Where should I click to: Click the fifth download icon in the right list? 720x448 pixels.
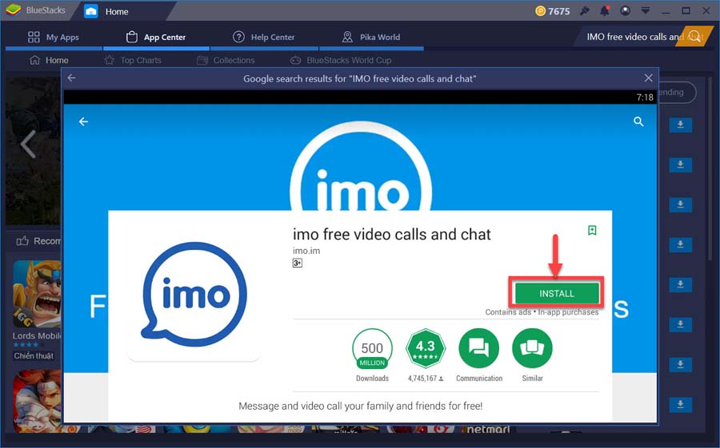[681, 284]
